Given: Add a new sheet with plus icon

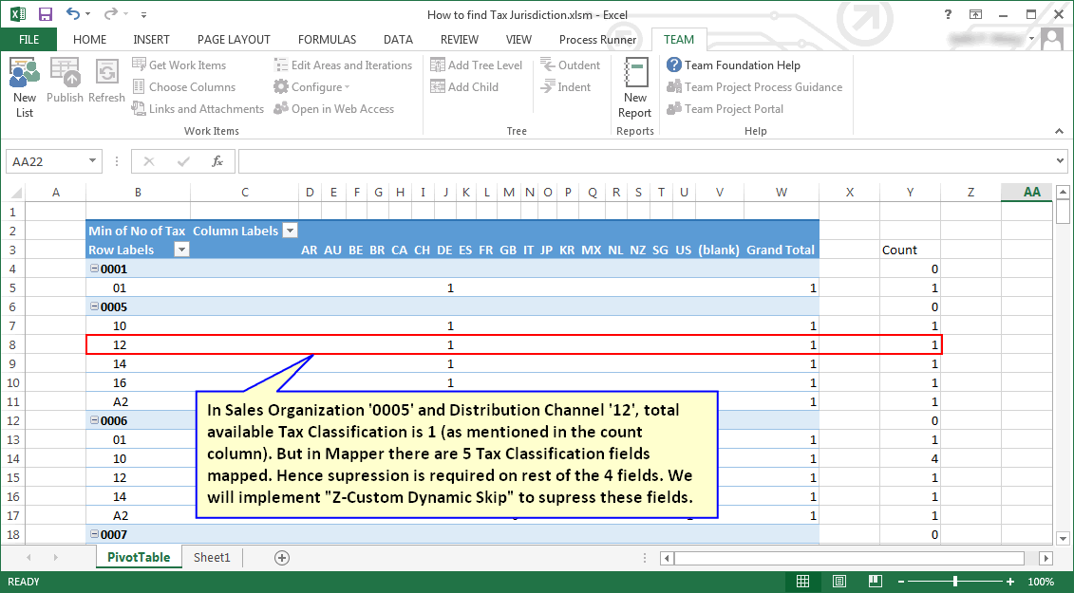Looking at the screenshot, I should (x=281, y=558).
